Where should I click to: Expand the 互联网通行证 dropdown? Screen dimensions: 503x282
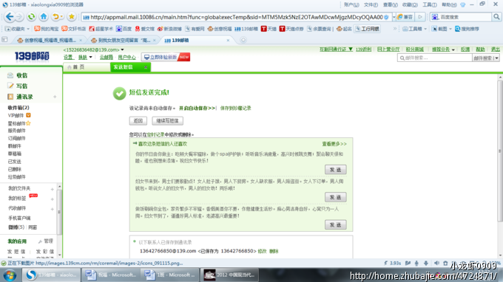351,49
